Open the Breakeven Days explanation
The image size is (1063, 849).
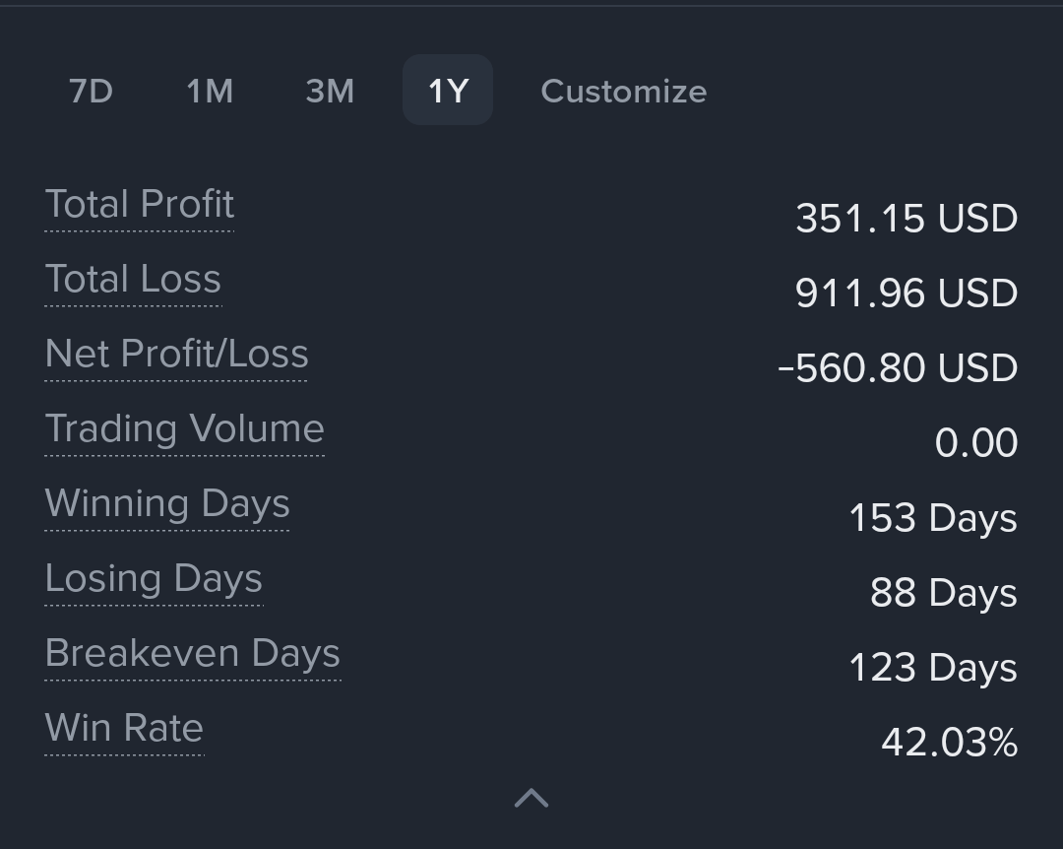point(193,654)
